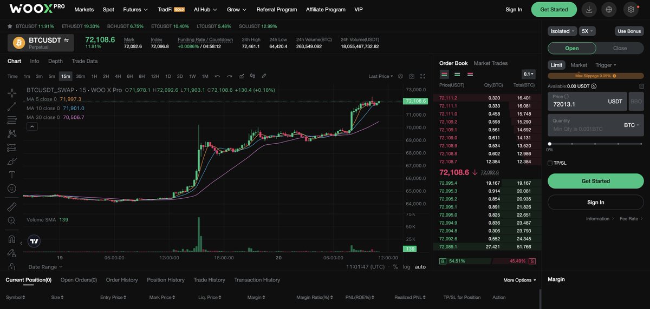Click the download app icon in header
Image resolution: width=650 pixels, height=309 pixels.
coord(589,9)
